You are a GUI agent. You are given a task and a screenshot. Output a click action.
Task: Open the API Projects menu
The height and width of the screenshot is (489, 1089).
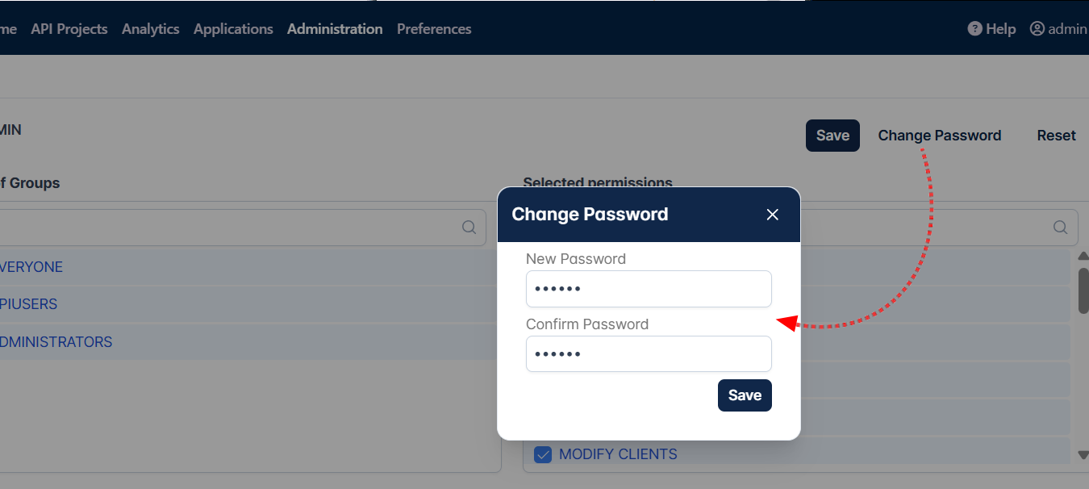[69, 29]
